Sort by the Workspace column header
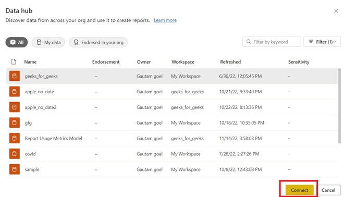This screenshot has height=197, width=344. [x=183, y=62]
